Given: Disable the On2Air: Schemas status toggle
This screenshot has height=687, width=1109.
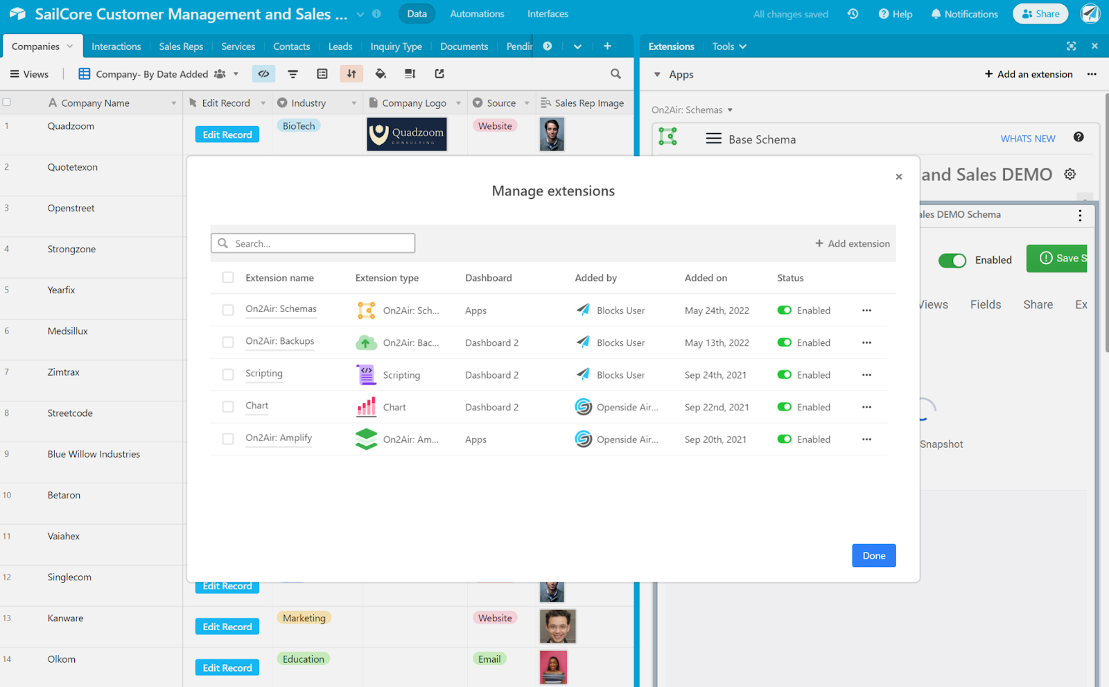Looking at the screenshot, I should [x=785, y=311].
